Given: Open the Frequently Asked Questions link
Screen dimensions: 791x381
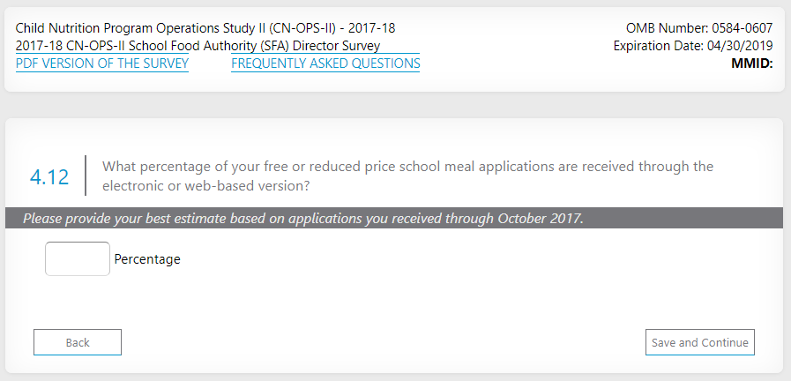Looking at the screenshot, I should click(325, 63).
